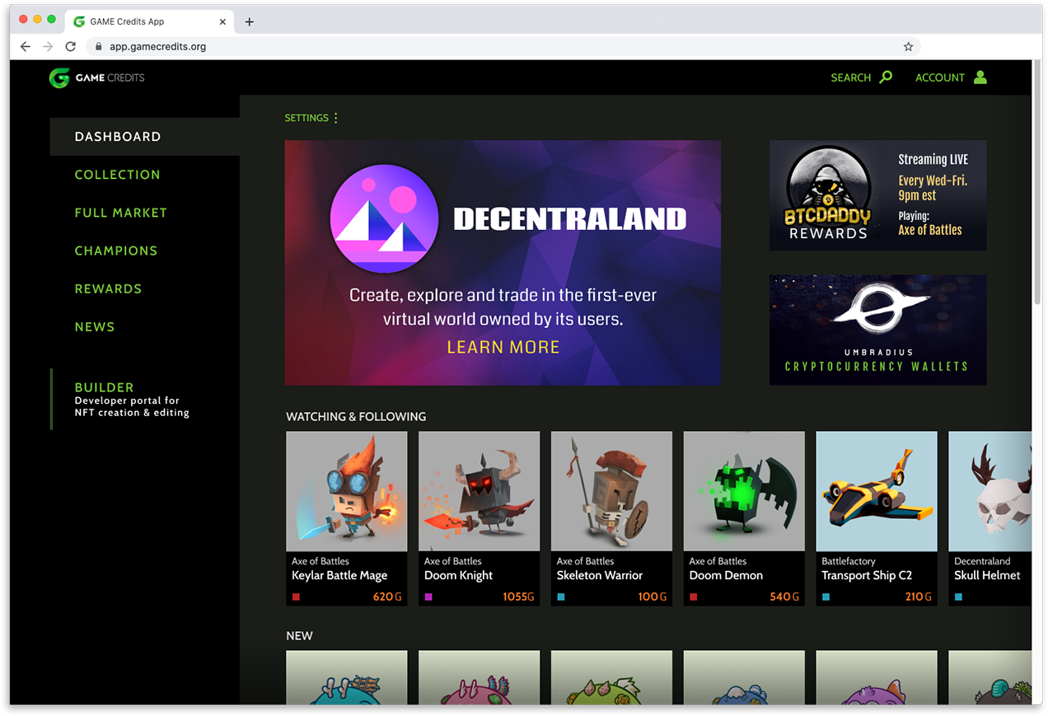Open the Skeleton Warrior card image
The width and height of the screenshot is (1048, 716).
612,491
